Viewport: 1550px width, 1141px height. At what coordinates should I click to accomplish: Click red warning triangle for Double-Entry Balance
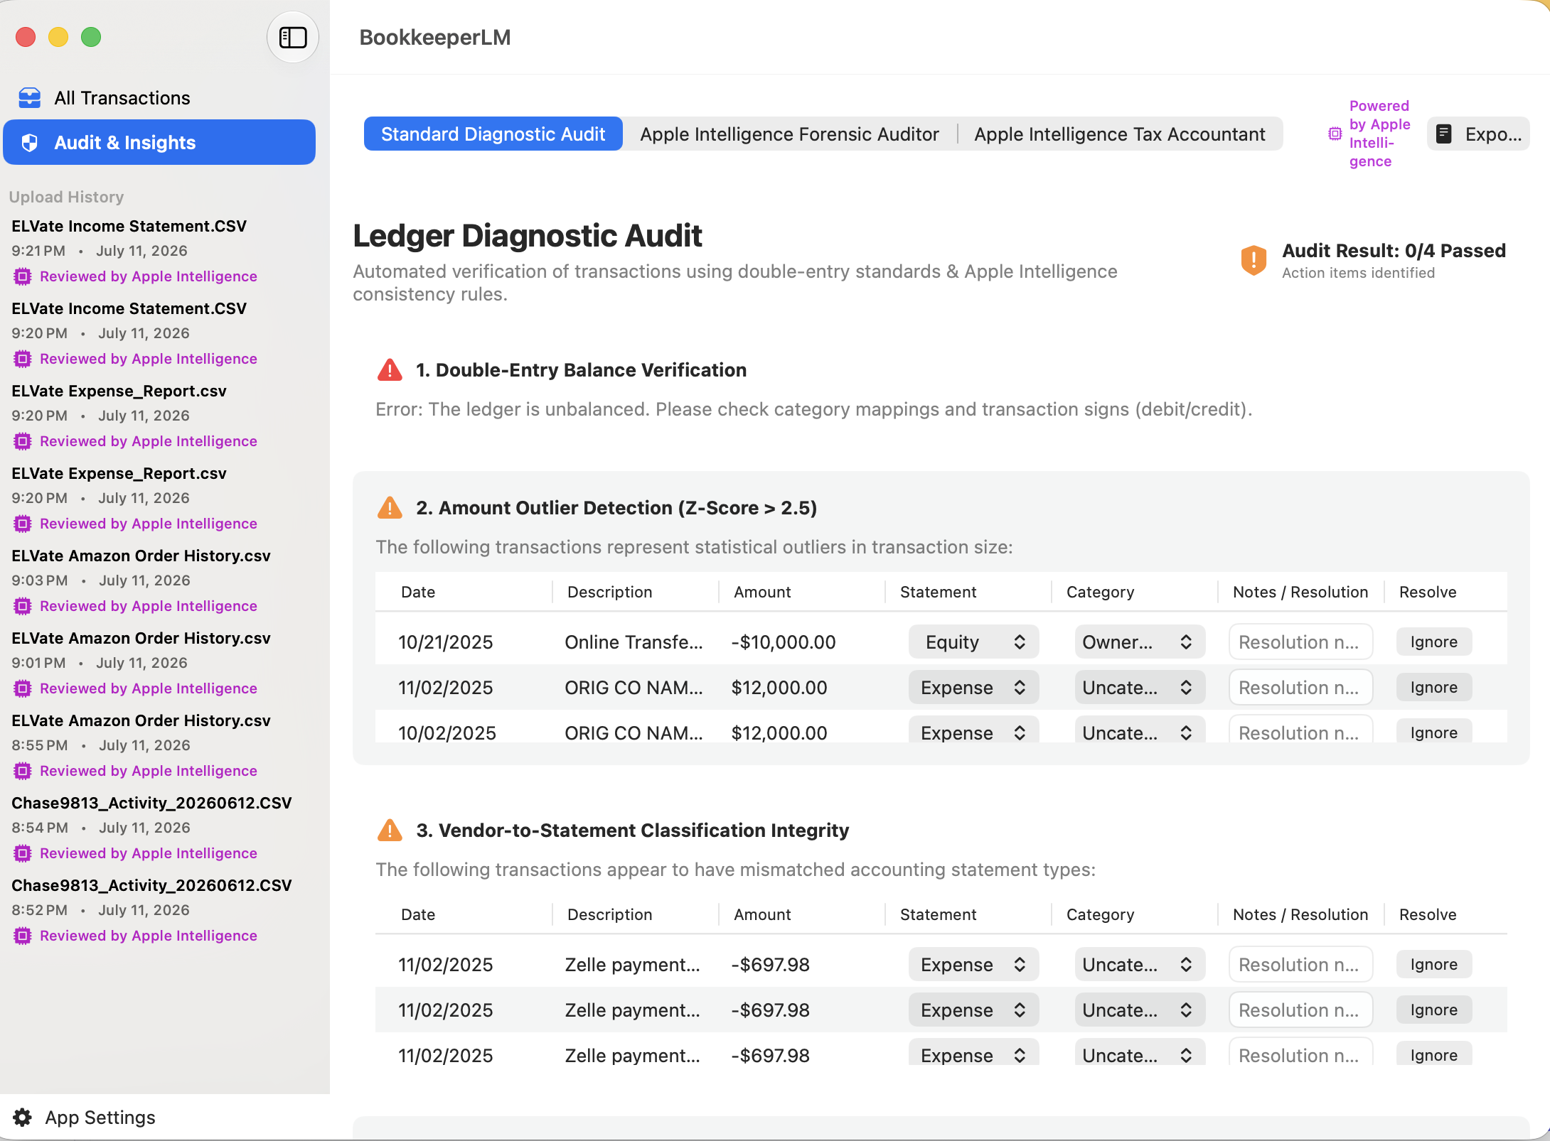point(390,370)
